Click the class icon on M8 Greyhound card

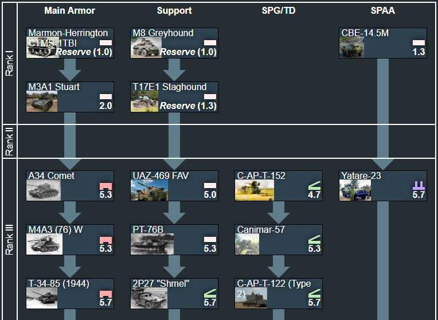click(x=210, y=43)
